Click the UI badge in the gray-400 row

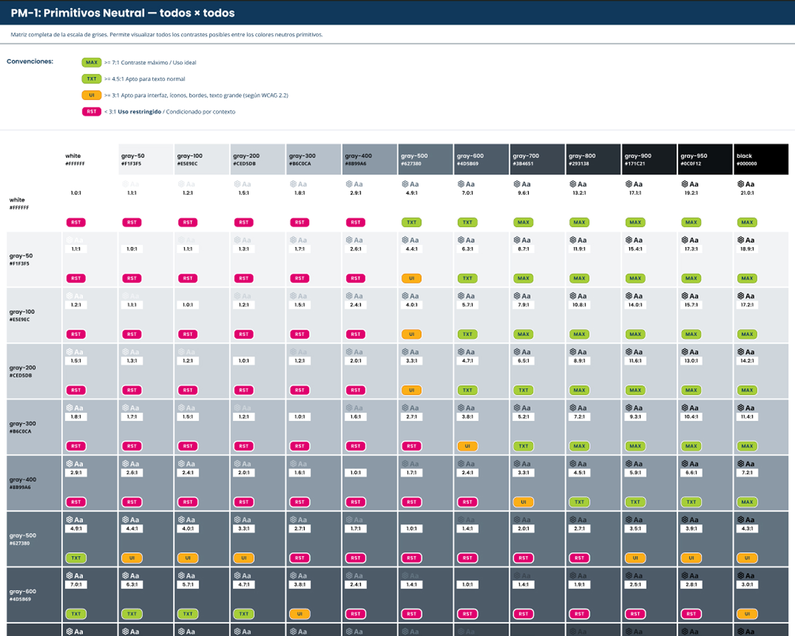point(524,502)
